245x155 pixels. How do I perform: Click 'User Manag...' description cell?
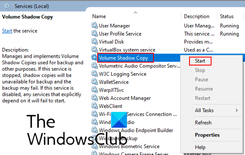point(199,26)
